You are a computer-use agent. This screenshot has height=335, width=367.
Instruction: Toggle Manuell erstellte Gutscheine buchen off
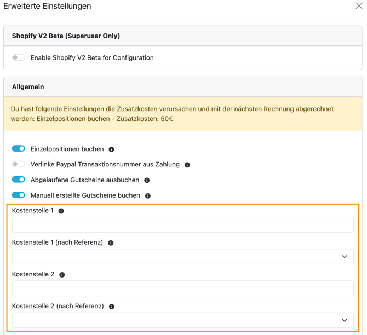[x=19, y=195]
